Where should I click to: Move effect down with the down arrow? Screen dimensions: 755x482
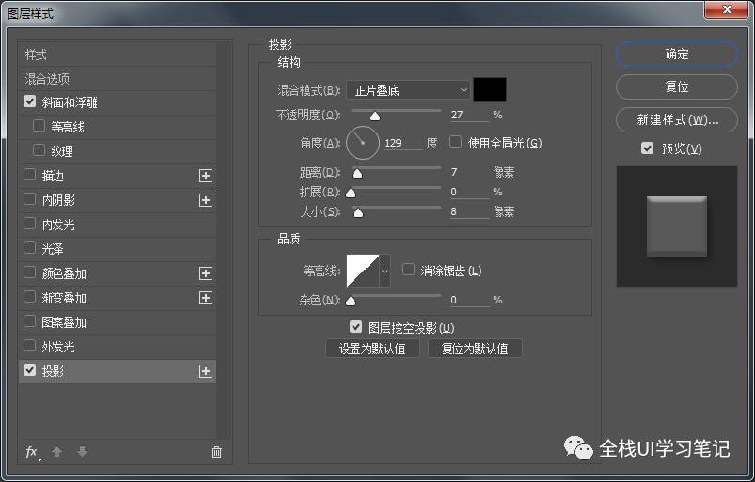83,452
